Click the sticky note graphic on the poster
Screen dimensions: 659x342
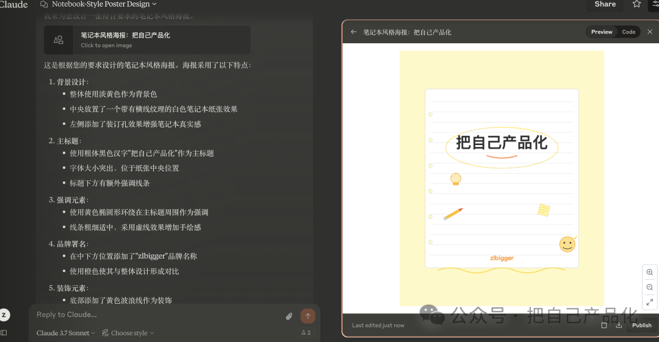click(544, 210)
